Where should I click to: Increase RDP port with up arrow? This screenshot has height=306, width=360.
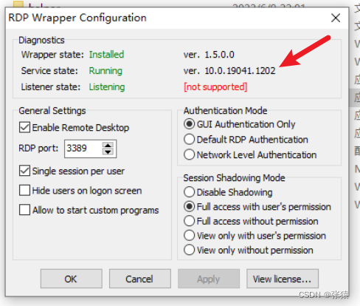coord(108,145)
